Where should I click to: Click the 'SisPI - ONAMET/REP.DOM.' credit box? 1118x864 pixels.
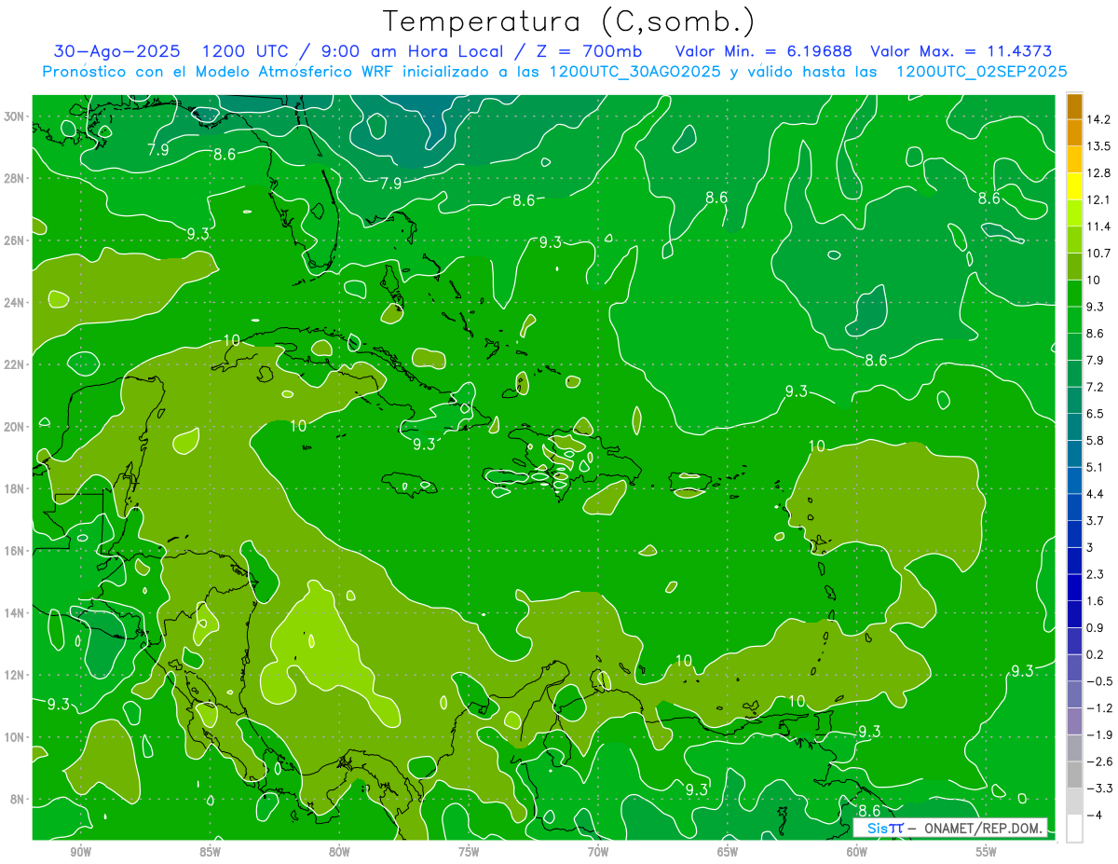pos(949,828)
